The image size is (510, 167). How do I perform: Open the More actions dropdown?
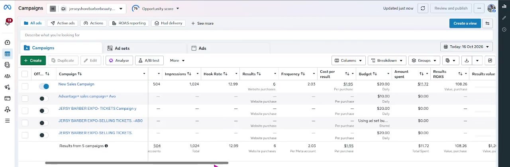(x=177, y=60)
